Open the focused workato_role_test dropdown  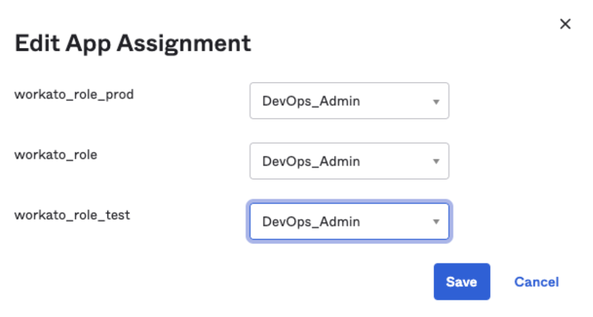349,222
